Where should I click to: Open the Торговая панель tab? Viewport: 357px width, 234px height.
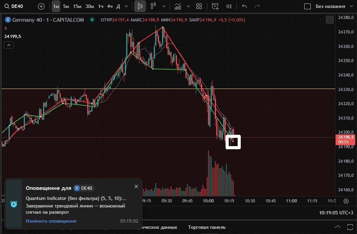click(207, 227)
